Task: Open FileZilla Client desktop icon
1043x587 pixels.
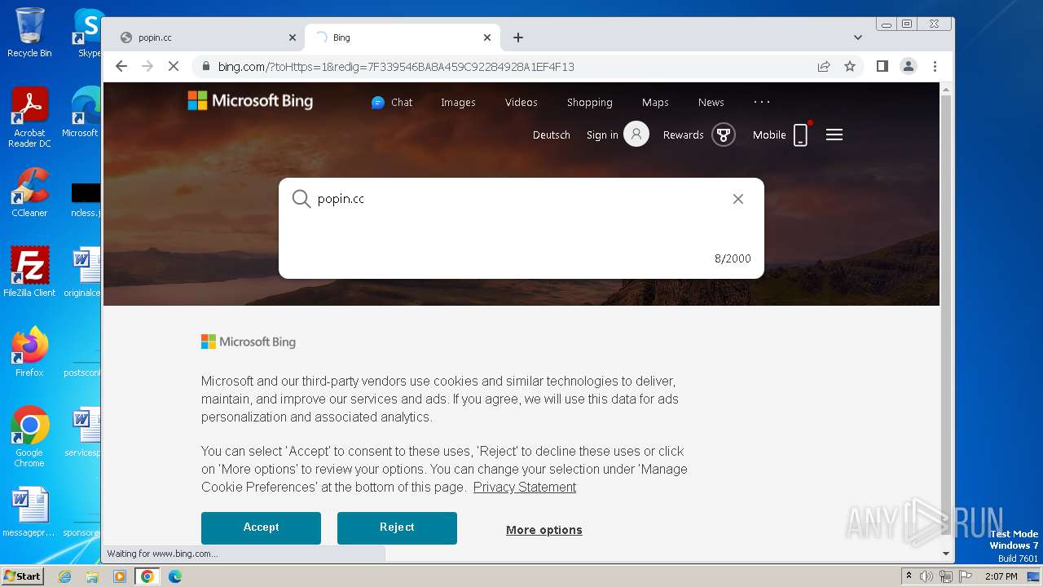Action: (29, 271)
